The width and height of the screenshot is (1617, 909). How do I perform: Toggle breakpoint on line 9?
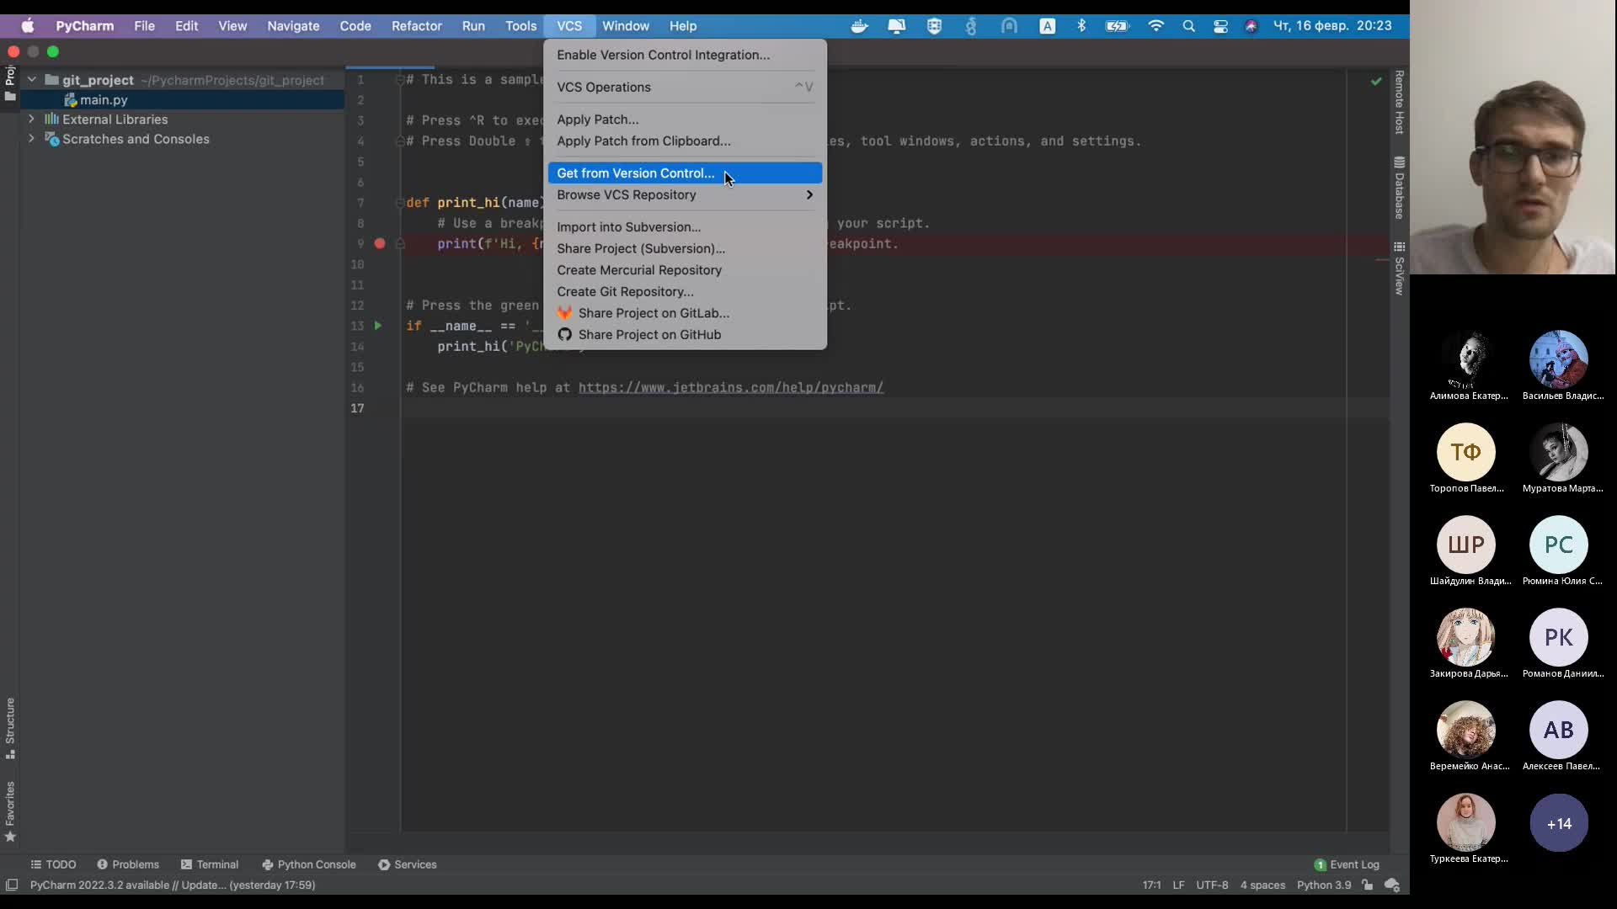point(380,244)
